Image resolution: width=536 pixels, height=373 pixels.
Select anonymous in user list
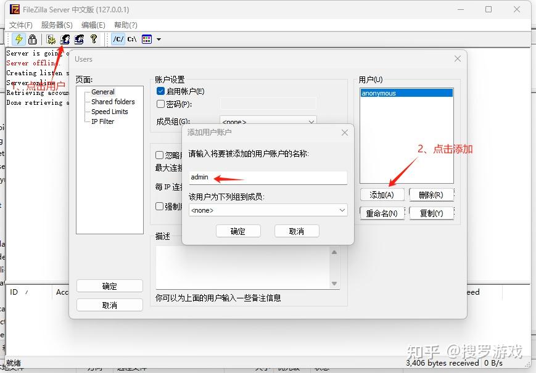(406, 93)
